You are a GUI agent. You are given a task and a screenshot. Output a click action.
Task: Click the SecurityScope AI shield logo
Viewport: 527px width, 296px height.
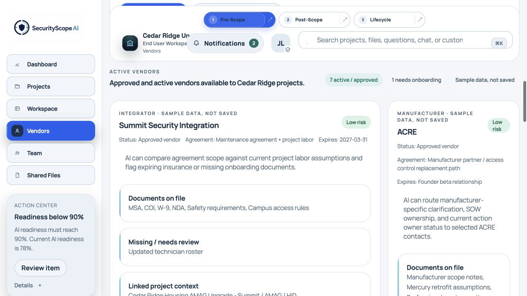[21, 28]
